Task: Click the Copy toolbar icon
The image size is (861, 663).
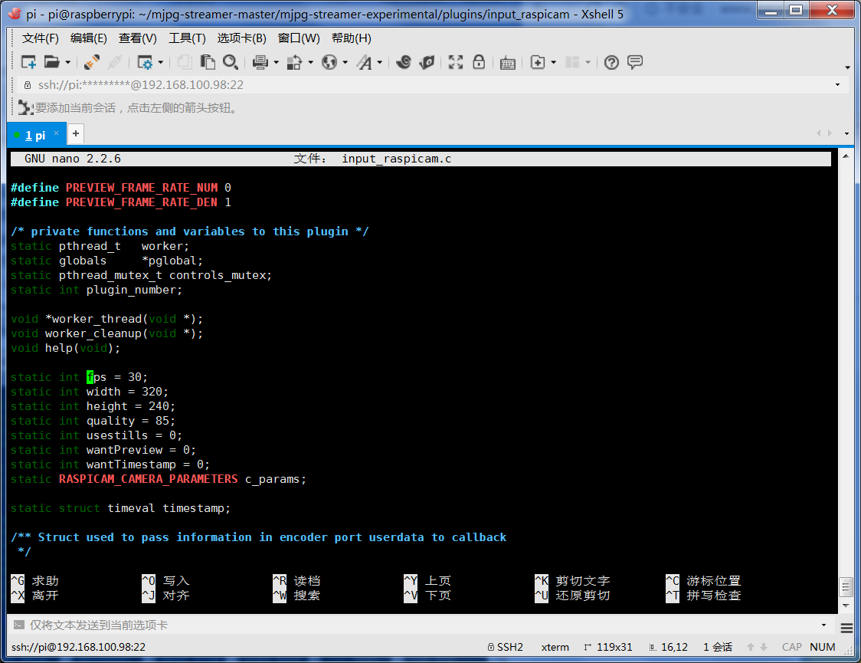Action: click(185, 62)
